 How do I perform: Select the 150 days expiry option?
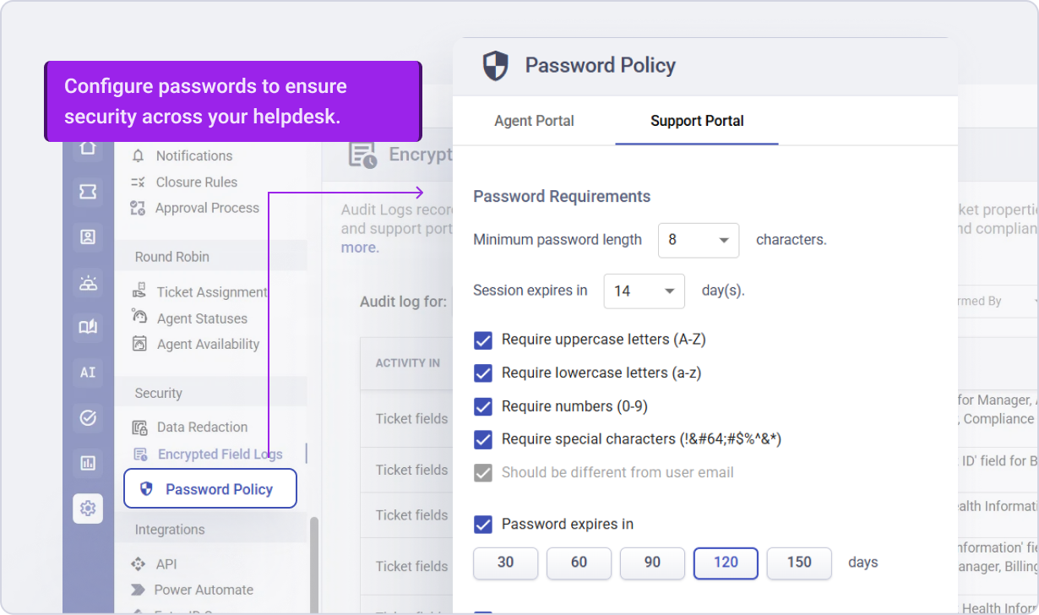[799, 563]
